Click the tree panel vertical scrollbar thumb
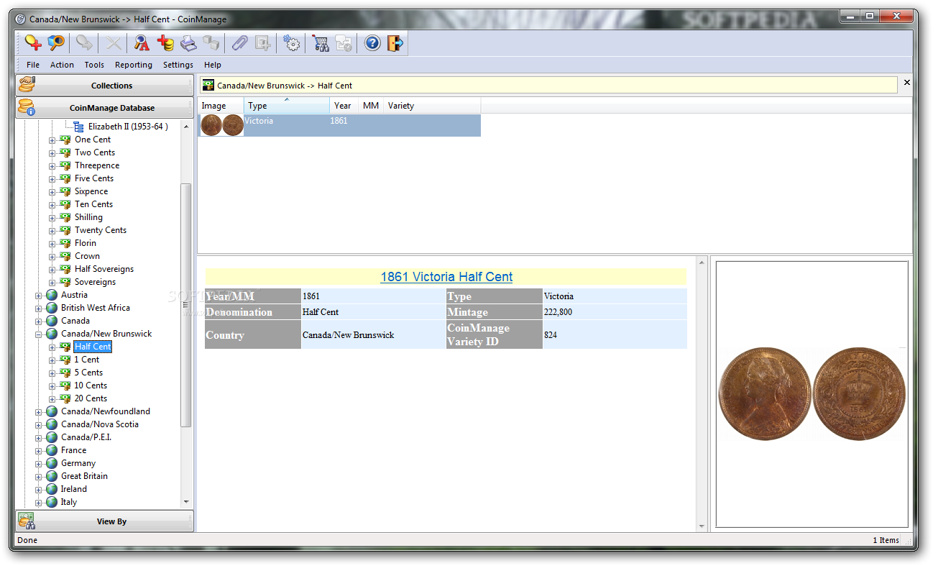 tap(186, 305)
